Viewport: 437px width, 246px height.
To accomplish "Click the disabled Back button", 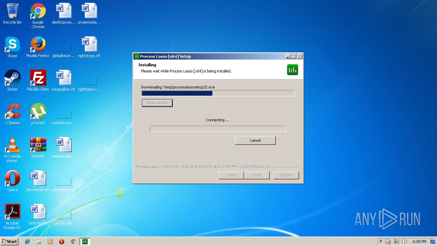I will coord(231,175).
